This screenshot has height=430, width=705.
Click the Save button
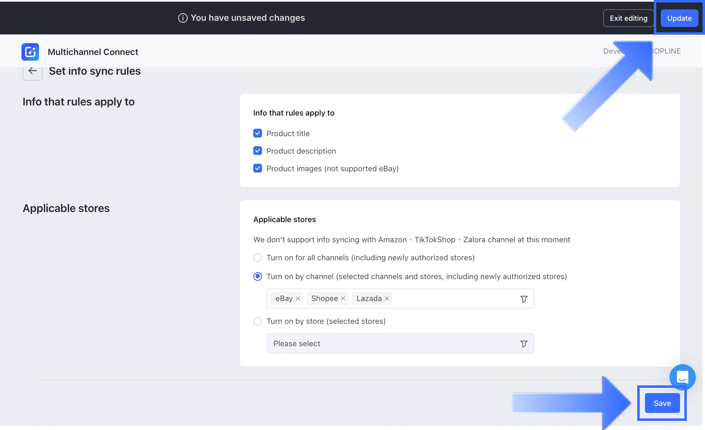(662, 403)
